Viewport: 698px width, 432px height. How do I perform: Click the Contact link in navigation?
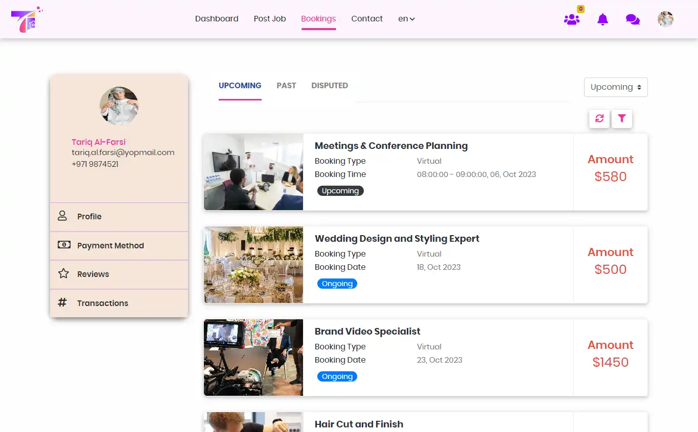tap(367, 18)
